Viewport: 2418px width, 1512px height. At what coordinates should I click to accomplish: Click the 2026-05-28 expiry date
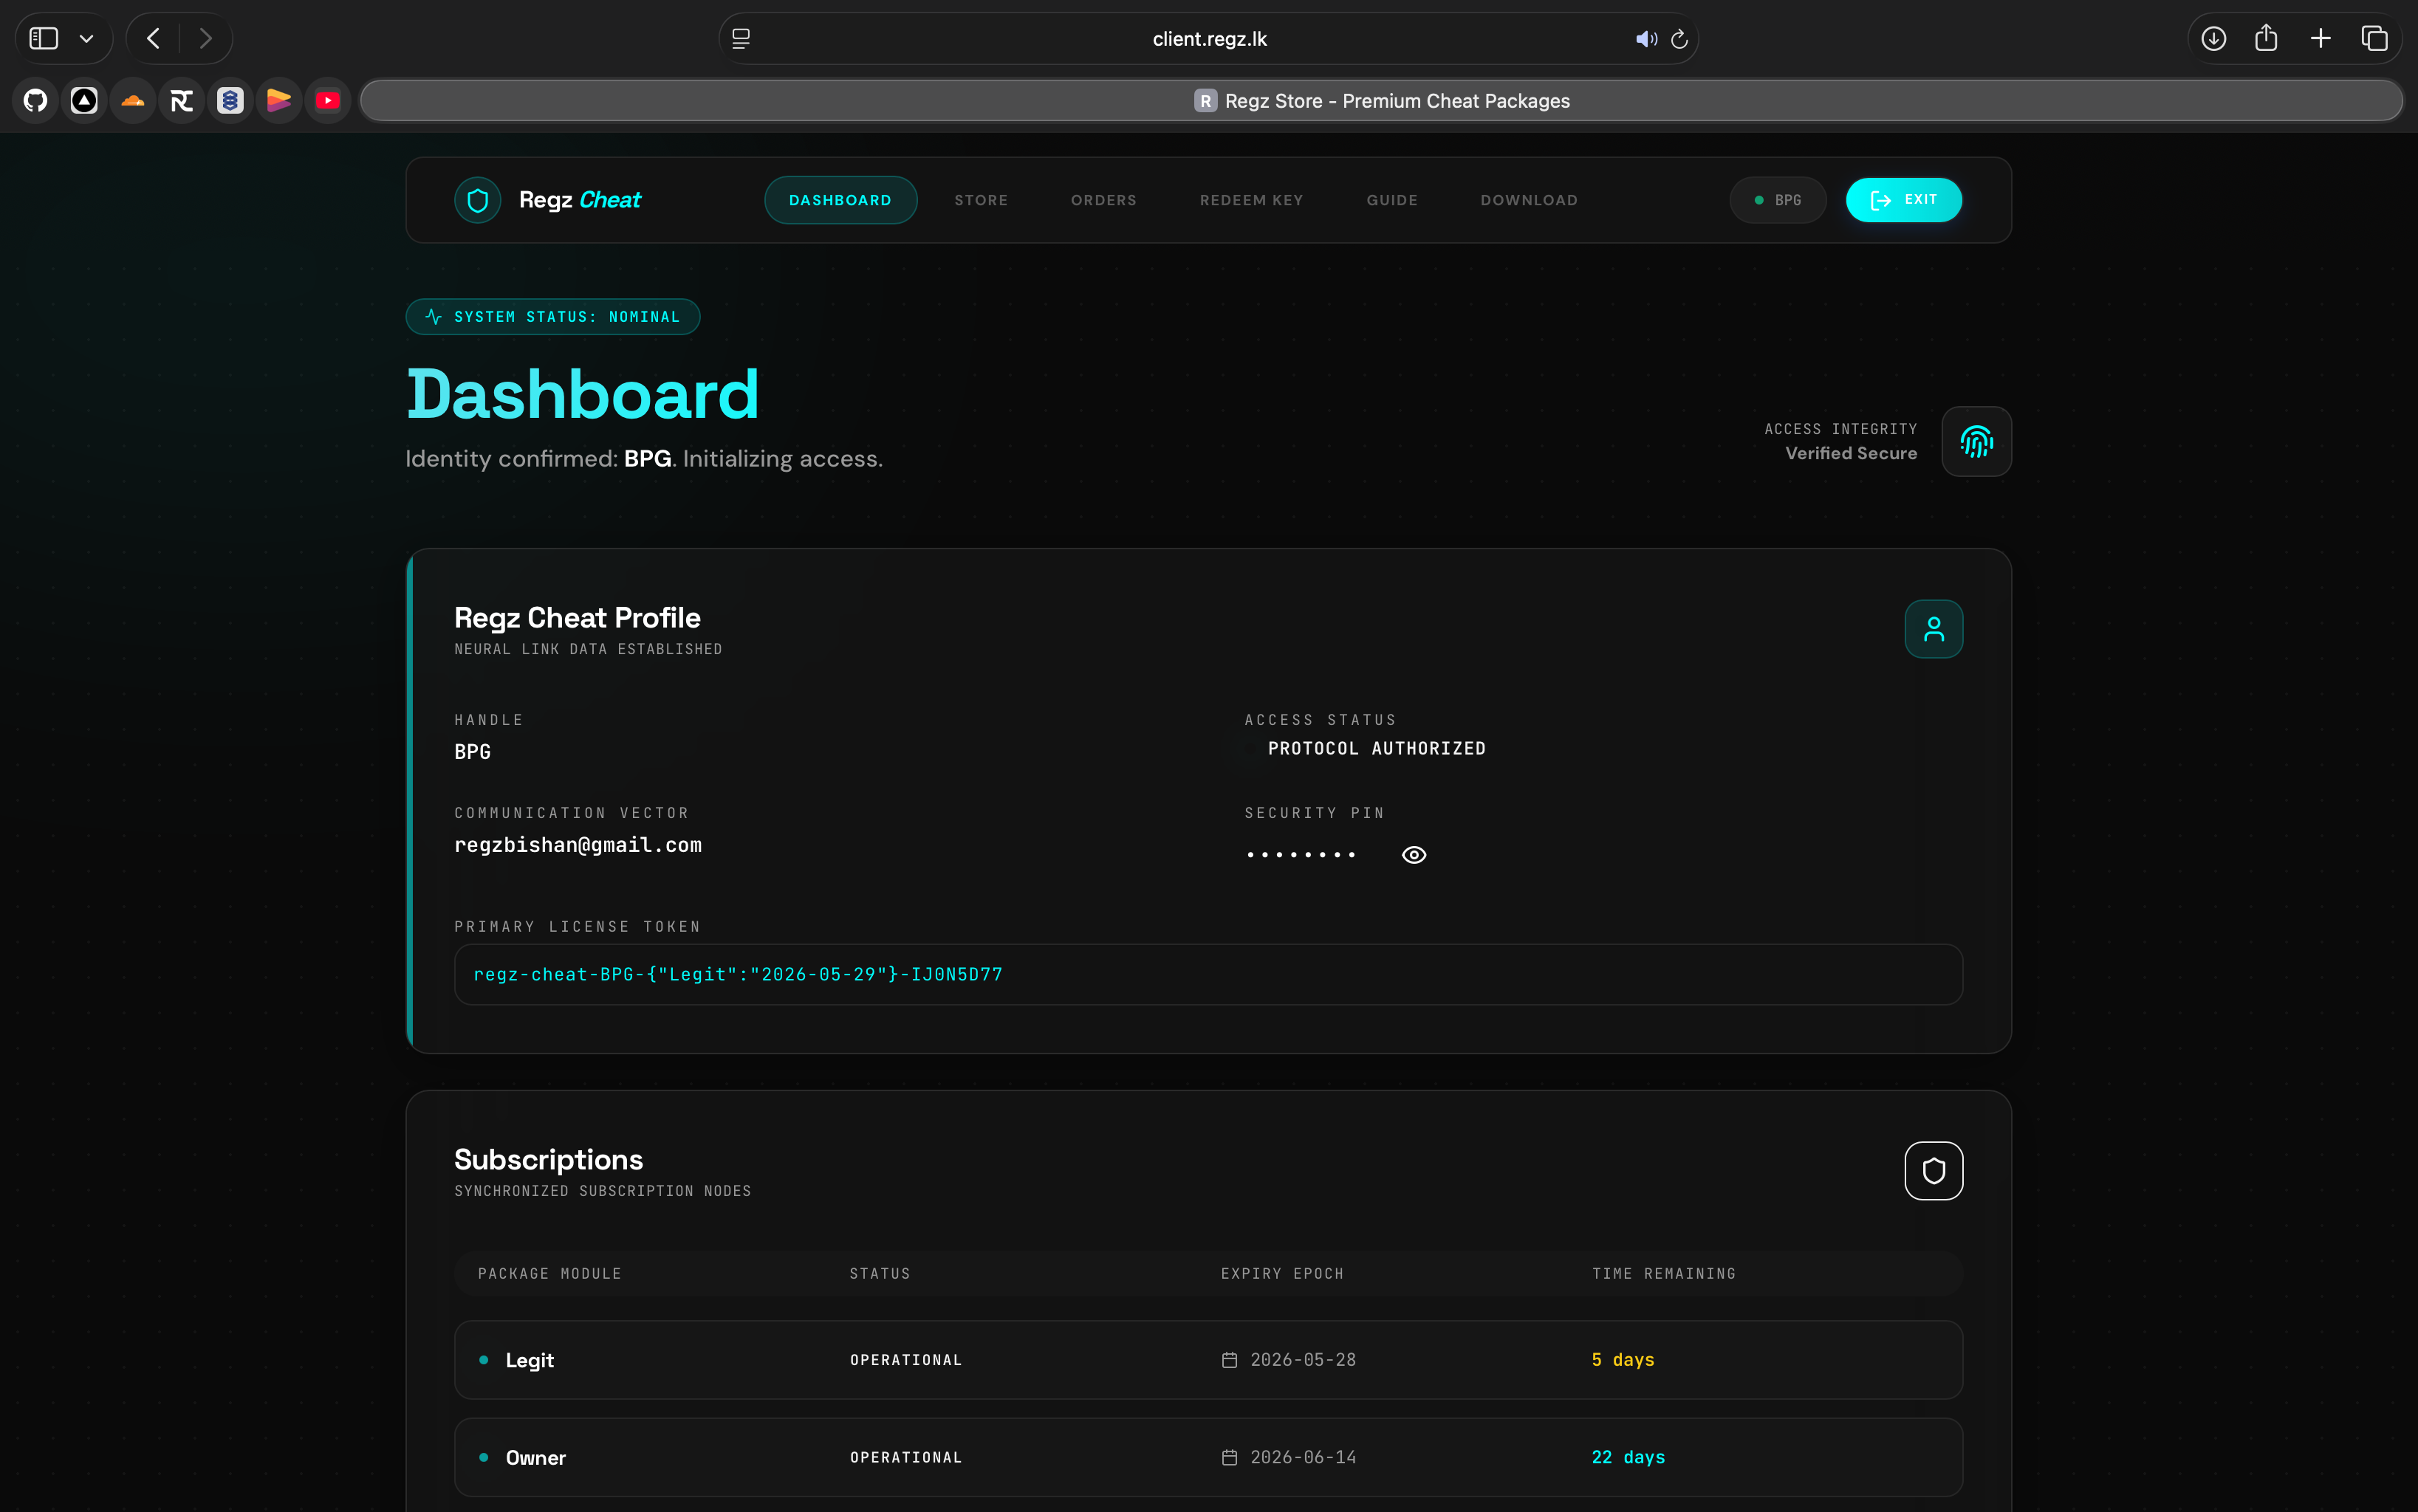click(1303, 1360)
